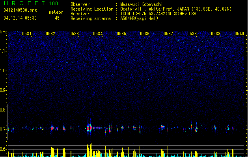
Task: Click the kHz axis unit label
Action: click(4, 32)
